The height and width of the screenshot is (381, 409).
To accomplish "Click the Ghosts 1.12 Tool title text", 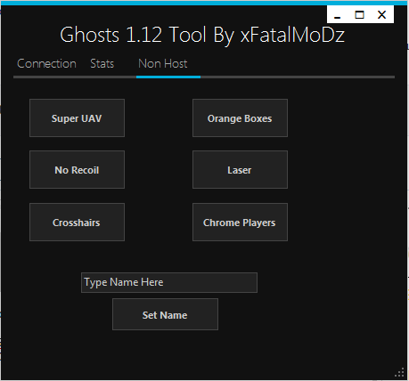I will [x=202, y=35].
